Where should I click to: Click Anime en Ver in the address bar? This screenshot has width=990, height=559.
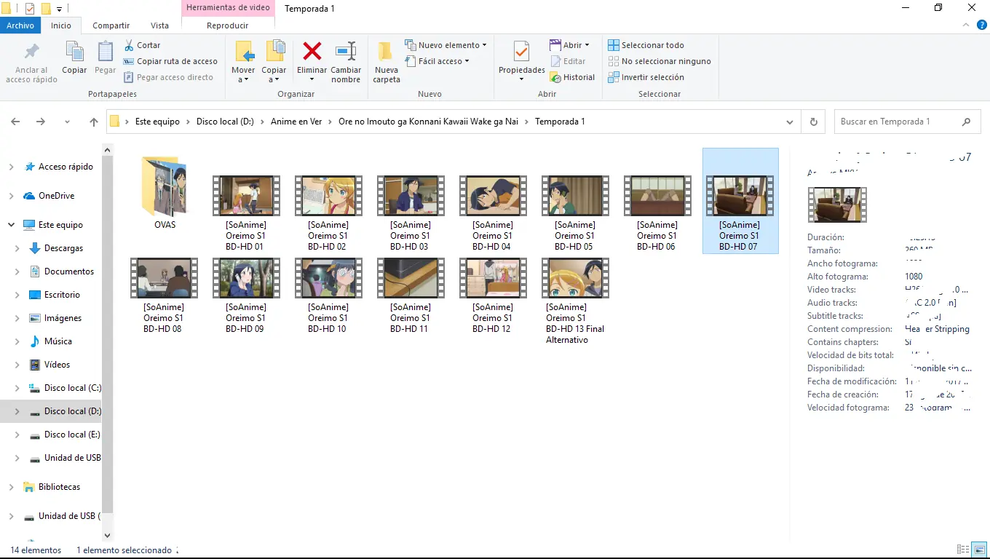click(296, 122)
